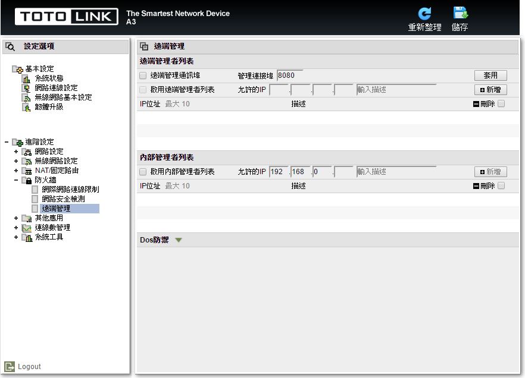525x378 pixels.
Task: Click the internal IP field containing 192
Action: click(x=279, y=172)
